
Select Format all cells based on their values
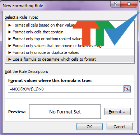tap(70, 25)
